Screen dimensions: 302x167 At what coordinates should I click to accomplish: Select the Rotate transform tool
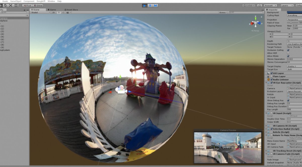[x=5, y=5]
